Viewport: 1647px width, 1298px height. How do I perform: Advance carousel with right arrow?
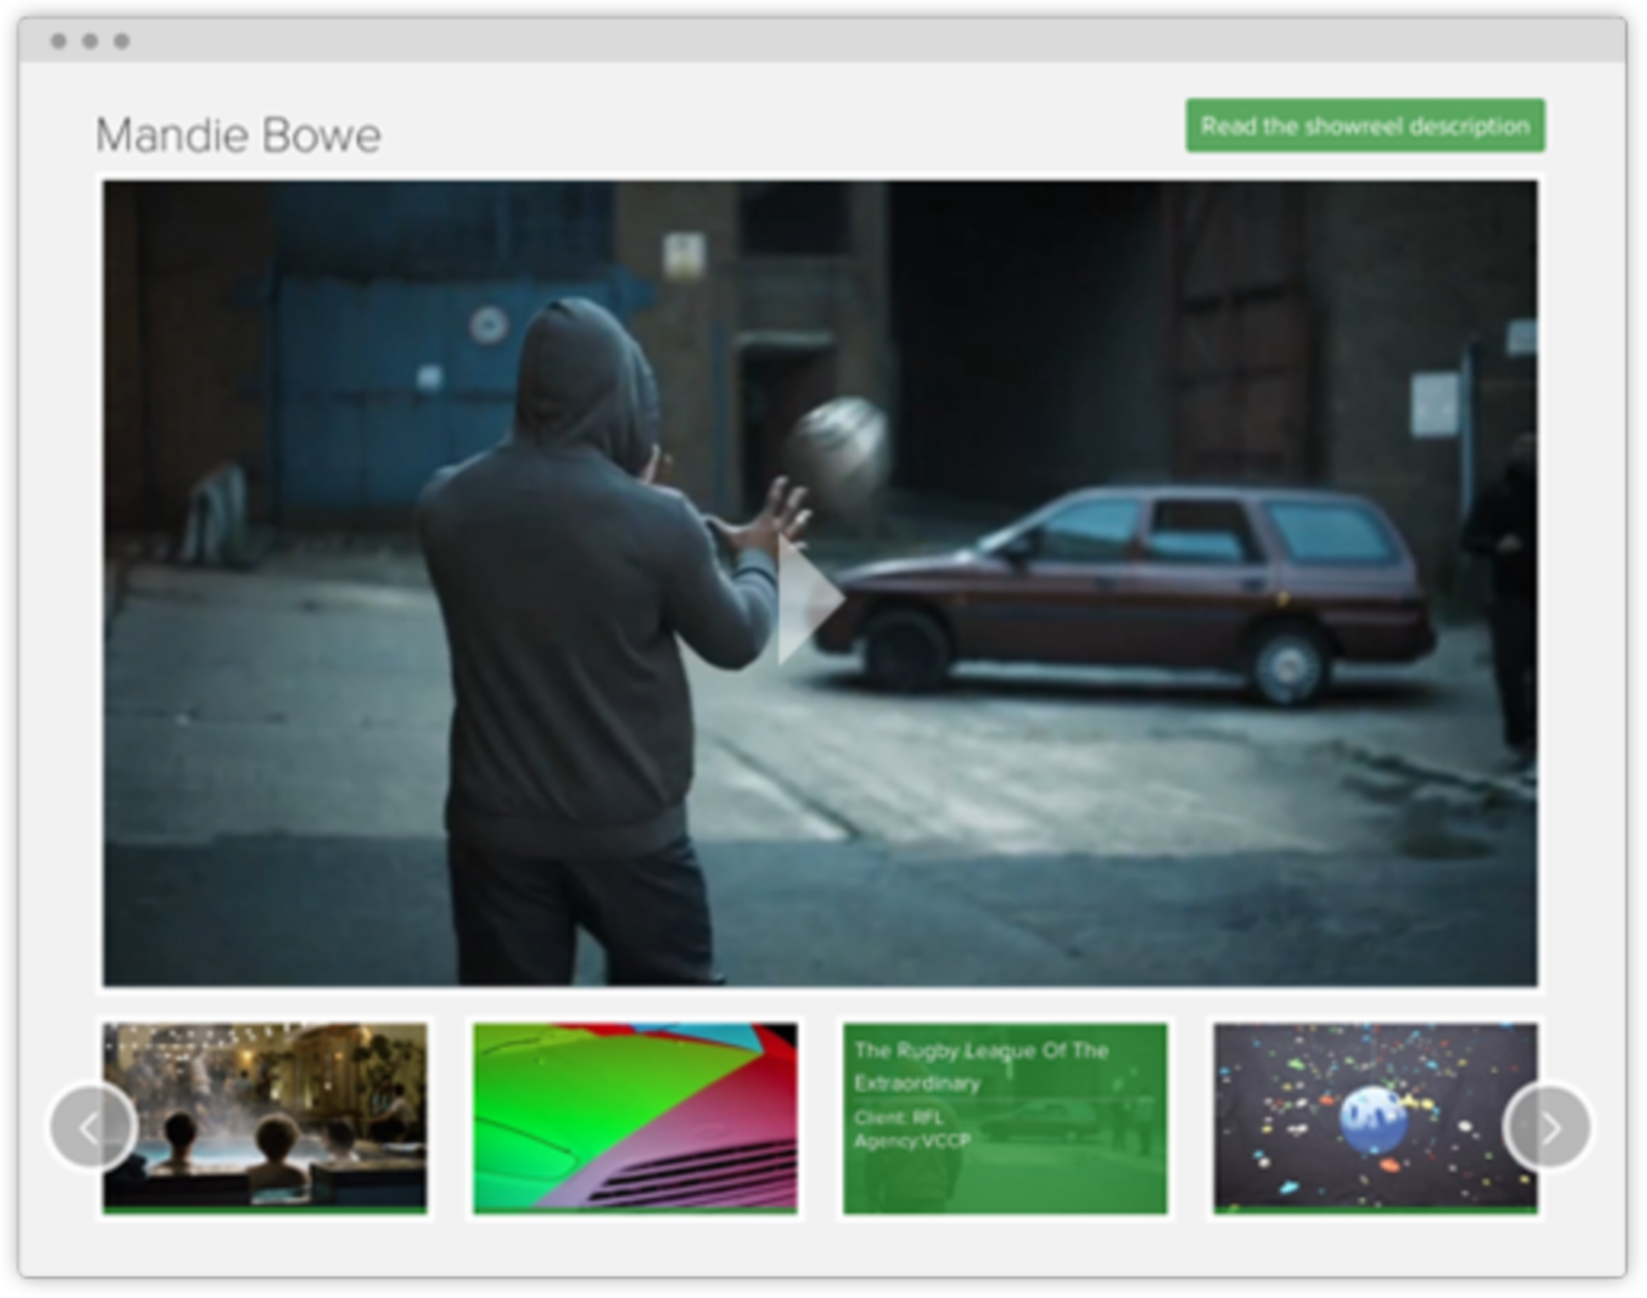point(1548,1127)
